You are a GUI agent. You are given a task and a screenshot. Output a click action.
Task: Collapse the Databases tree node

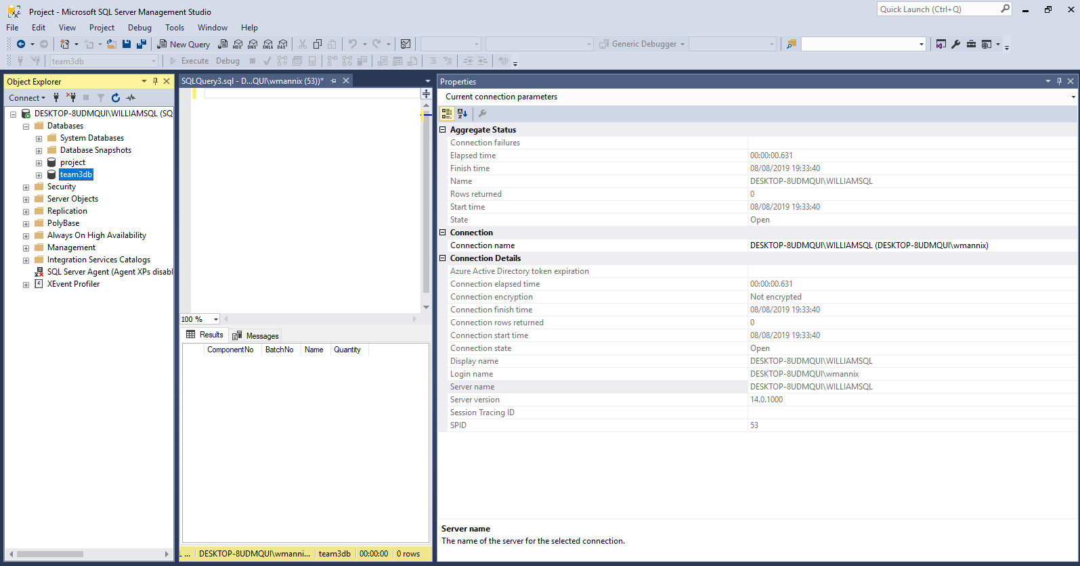[x=26, y=126]
